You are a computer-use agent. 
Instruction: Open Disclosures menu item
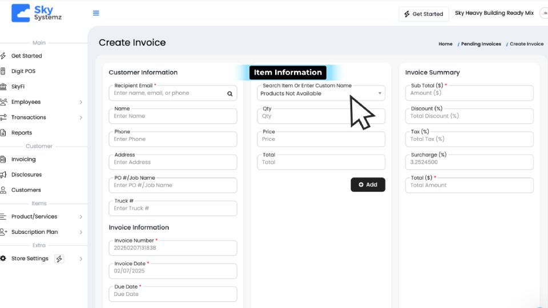tap(27, 175)
